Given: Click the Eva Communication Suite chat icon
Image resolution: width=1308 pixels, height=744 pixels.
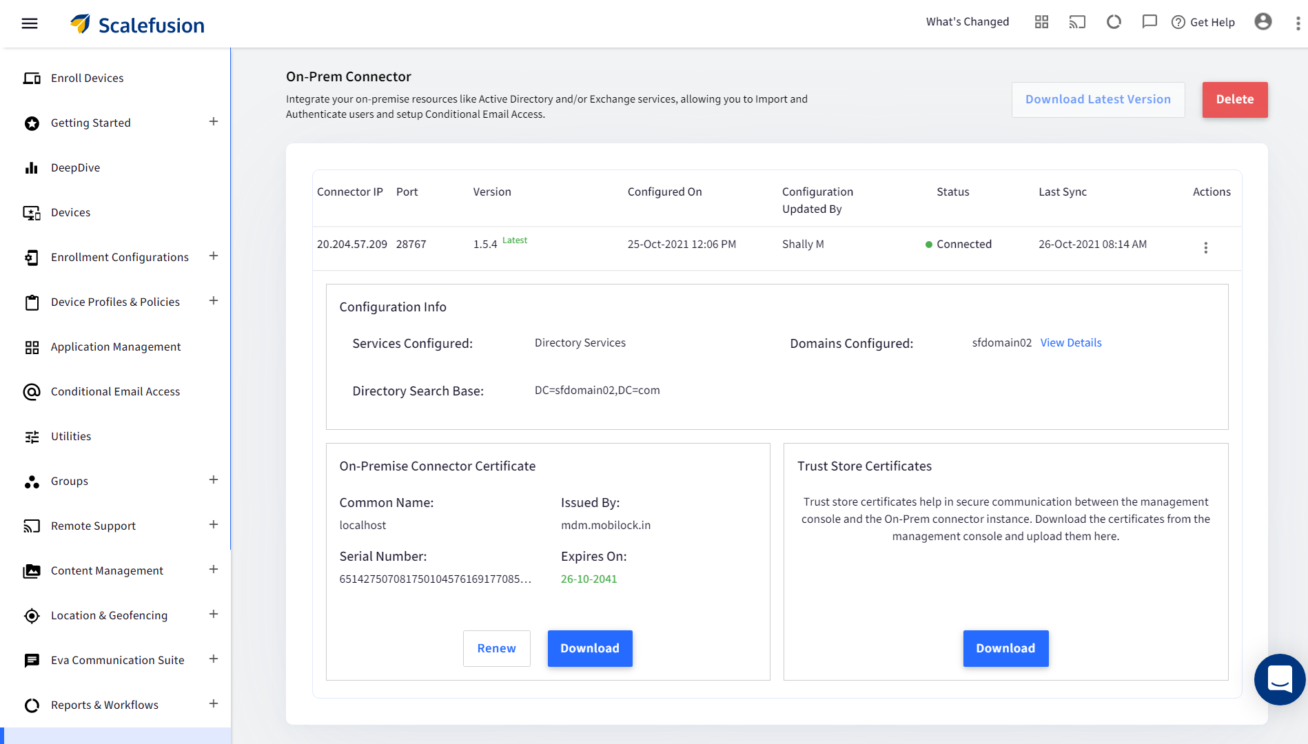Looking at the screenshot, I should [32, 661].
